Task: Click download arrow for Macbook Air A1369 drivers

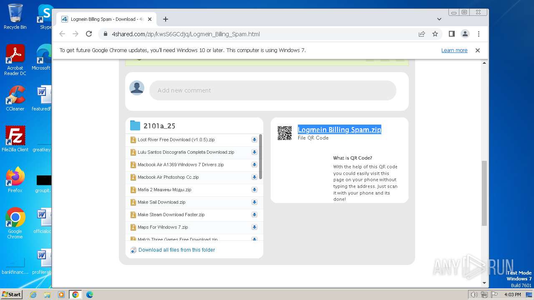Action: point(254,165)
